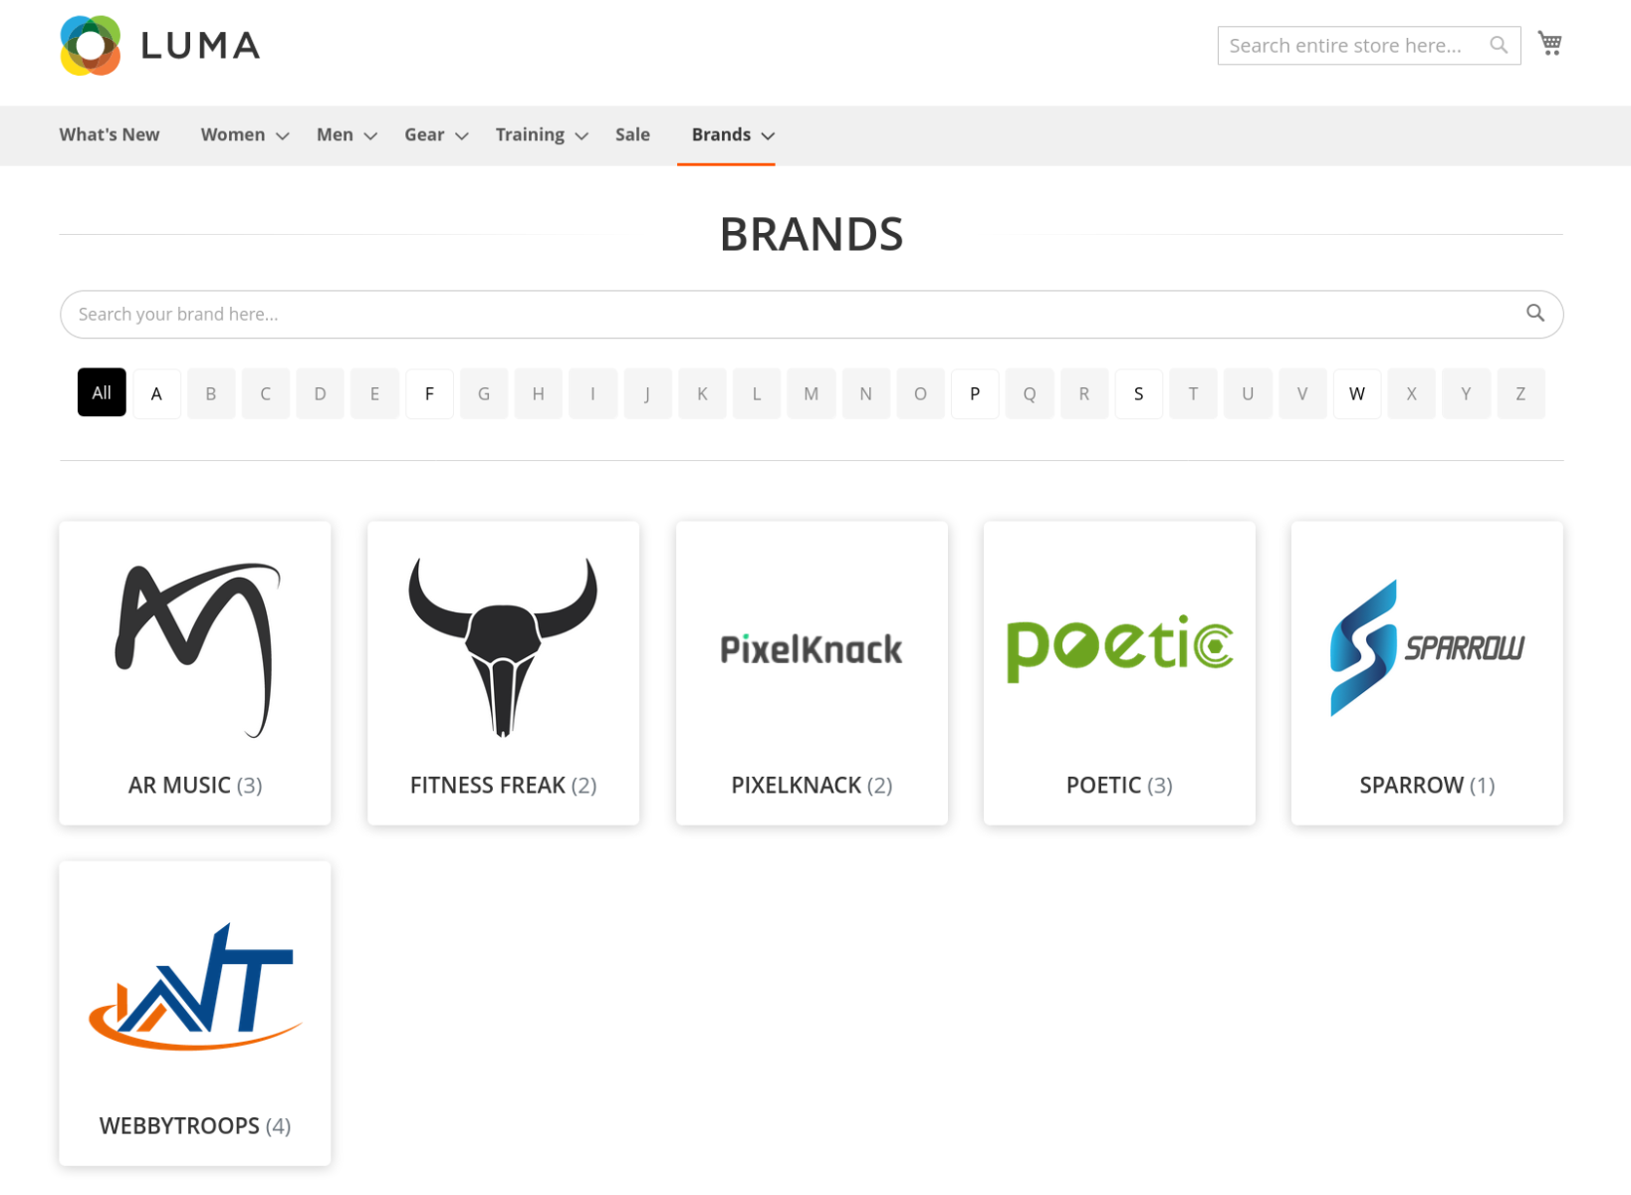Screen dimensions: 1631x1195
Task: Open Sparrow brand logo
Action: point(1427,648)
